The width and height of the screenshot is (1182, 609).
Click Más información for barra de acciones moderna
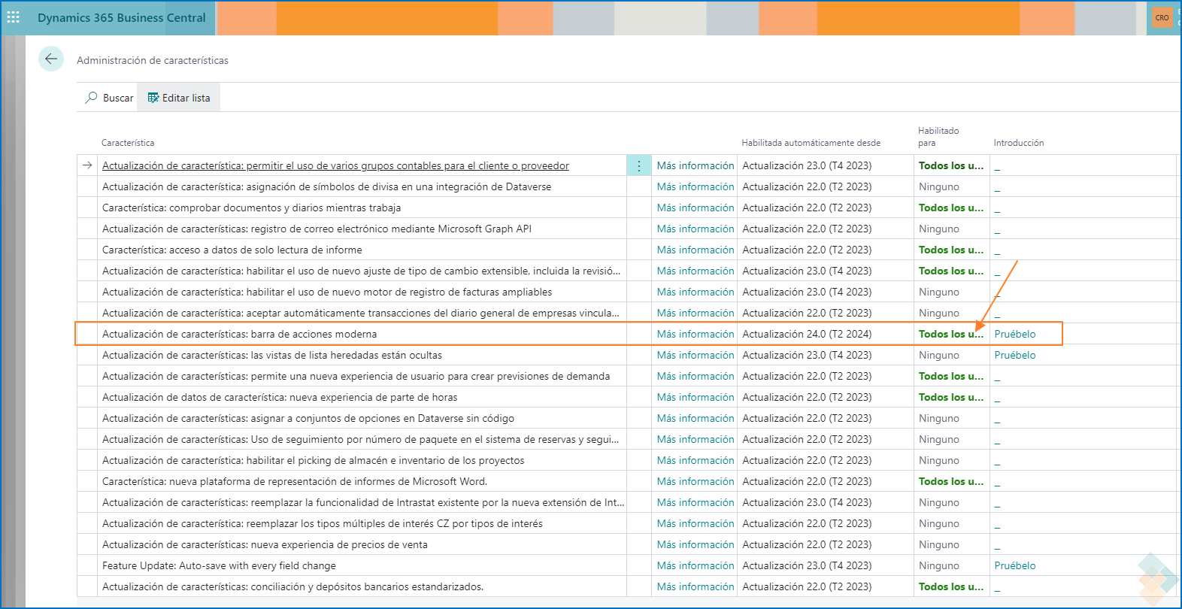(x=696, y=334)
